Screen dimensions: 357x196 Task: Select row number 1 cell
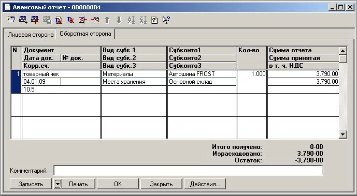(16, 82)
